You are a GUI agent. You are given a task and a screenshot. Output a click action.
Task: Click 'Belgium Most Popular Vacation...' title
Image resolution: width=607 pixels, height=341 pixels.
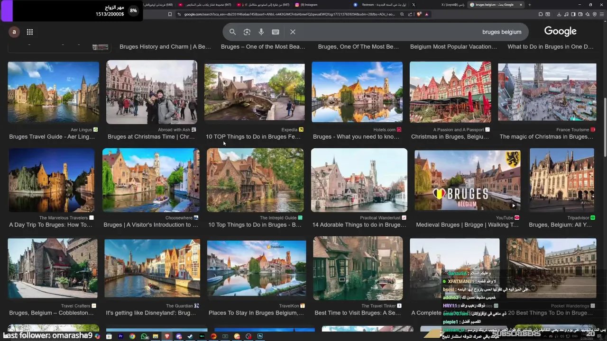tap(453, 47)
